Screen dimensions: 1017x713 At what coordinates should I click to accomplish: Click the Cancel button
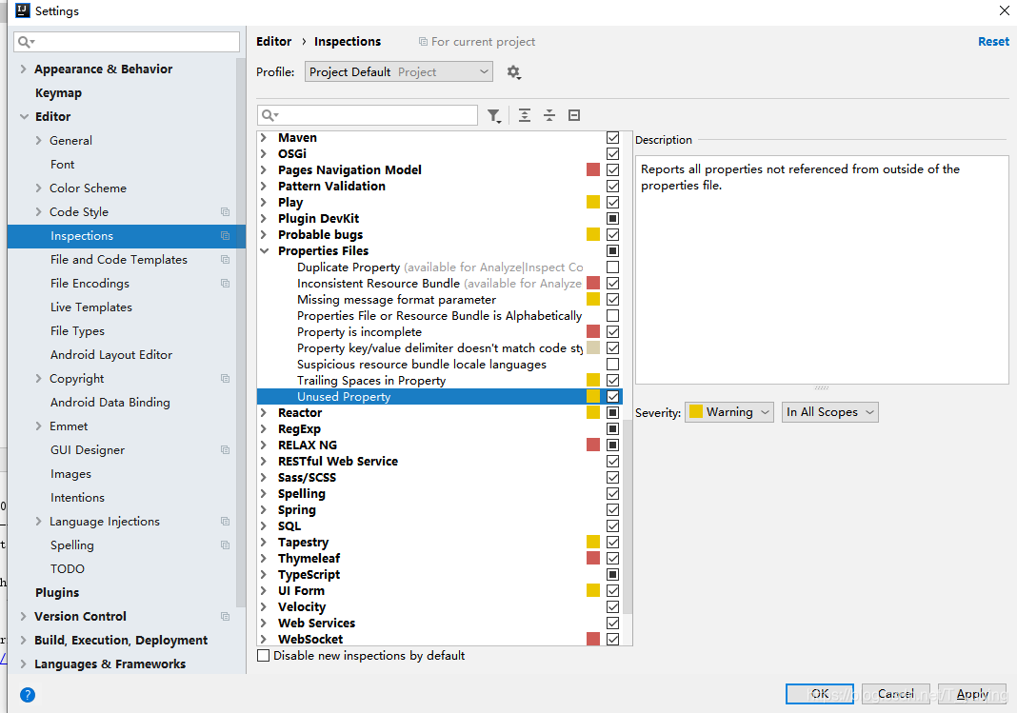[x=896, y=694]
